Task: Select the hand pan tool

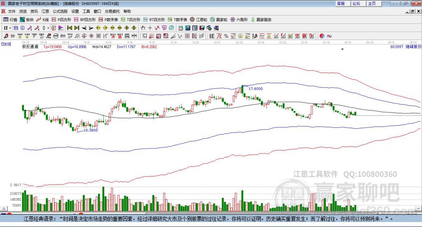Action: tap(143, 28)
